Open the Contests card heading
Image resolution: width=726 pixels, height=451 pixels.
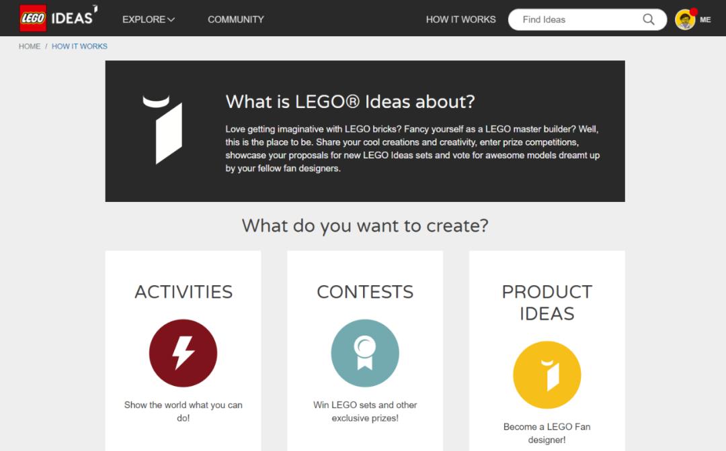coord(365,292)
